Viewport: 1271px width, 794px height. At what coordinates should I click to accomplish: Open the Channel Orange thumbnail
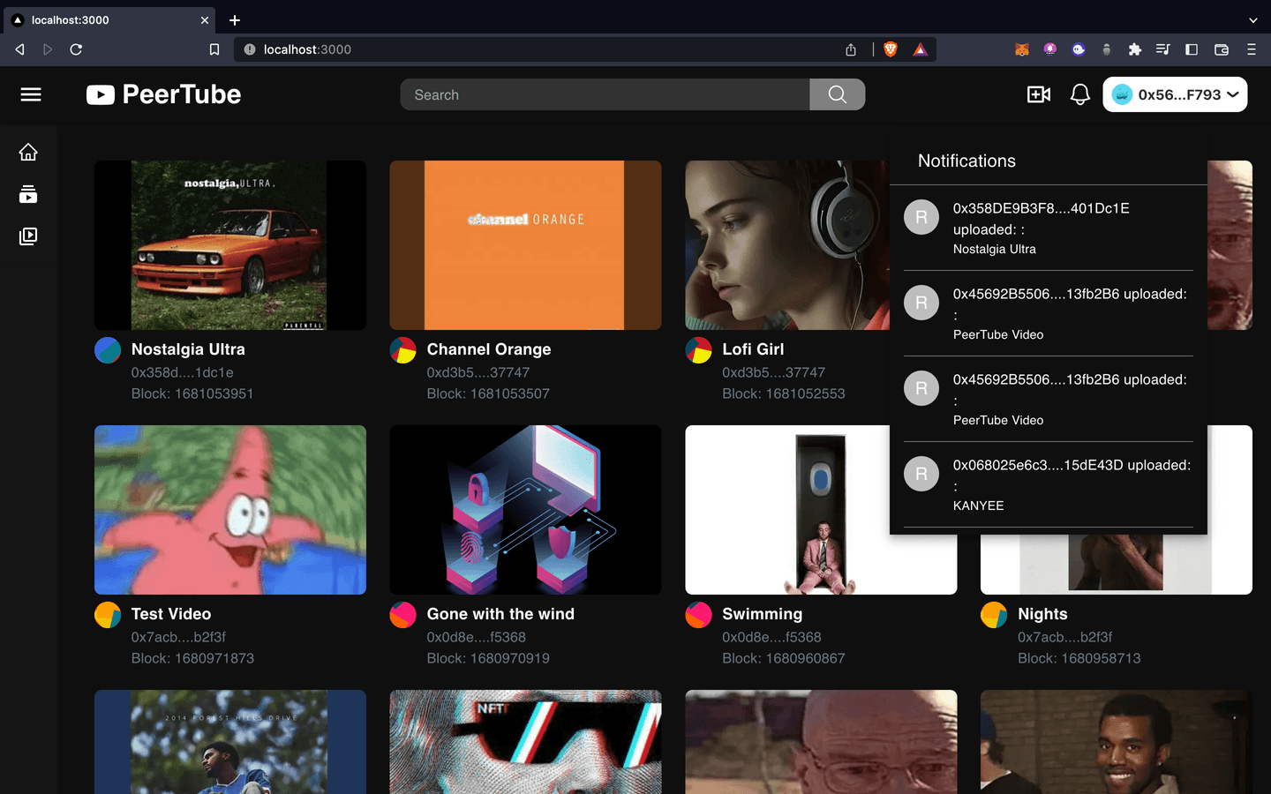525,245
